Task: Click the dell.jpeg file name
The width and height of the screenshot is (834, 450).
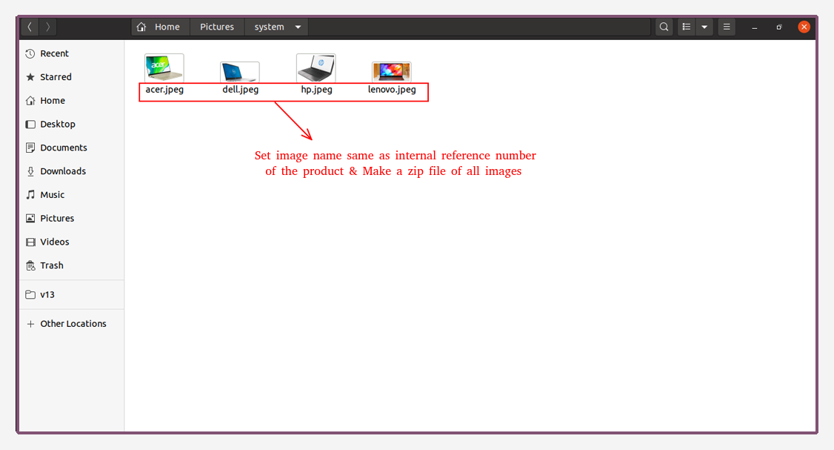Action: [x=241, y=90]
